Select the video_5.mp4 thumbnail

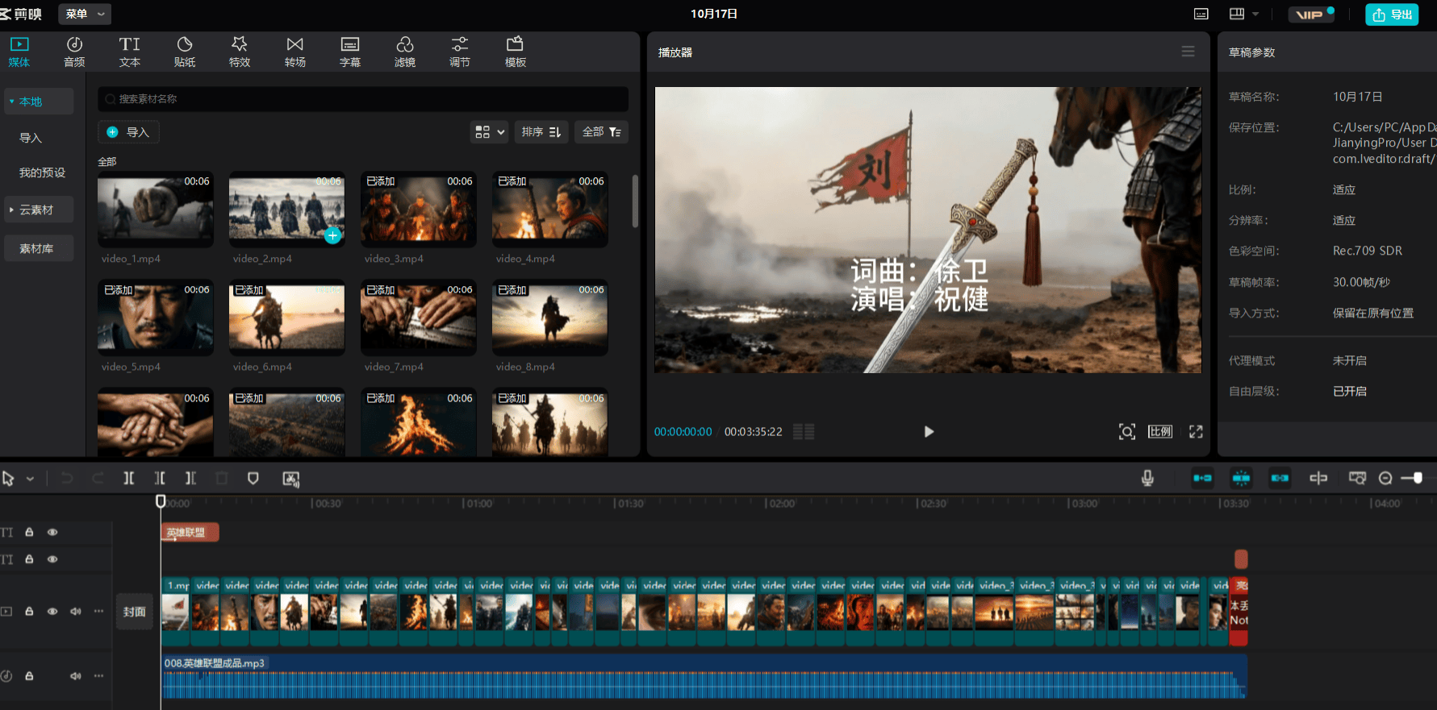click(156, 318)
